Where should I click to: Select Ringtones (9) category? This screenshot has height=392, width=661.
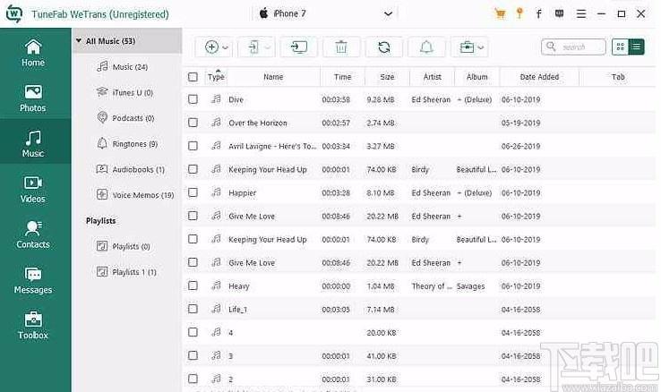click(x=127, y=143)
